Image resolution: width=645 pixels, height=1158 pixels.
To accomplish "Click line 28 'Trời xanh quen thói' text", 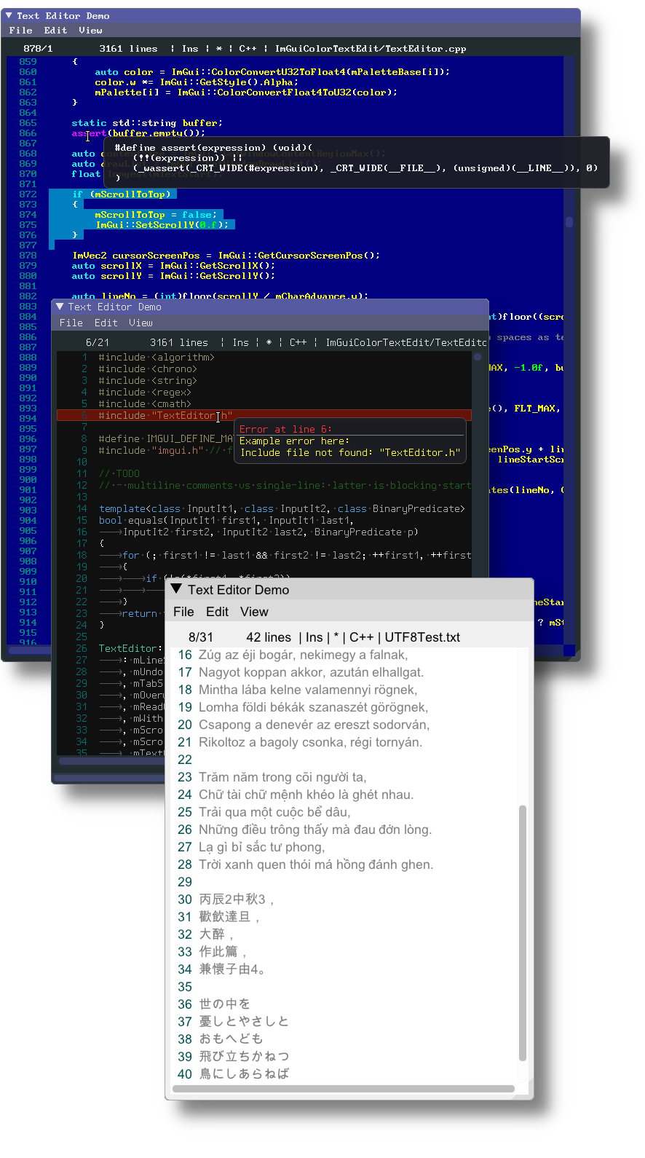I will (316, 864).
